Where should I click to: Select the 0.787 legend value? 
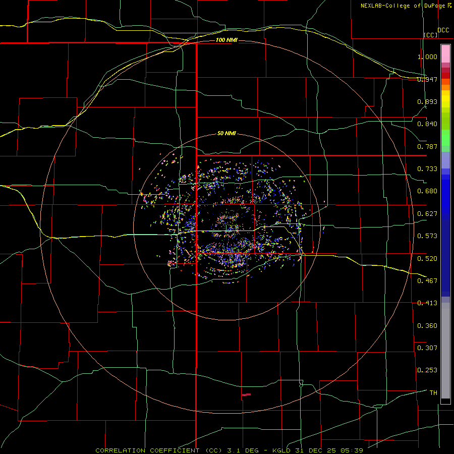tap(427, 146)
